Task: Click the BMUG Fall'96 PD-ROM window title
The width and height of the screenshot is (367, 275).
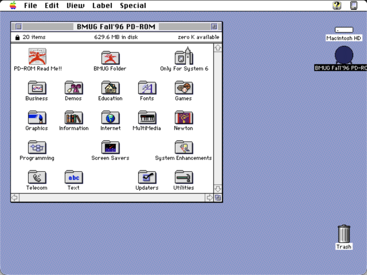Action: pyautogui.click(x=116, y=27)
